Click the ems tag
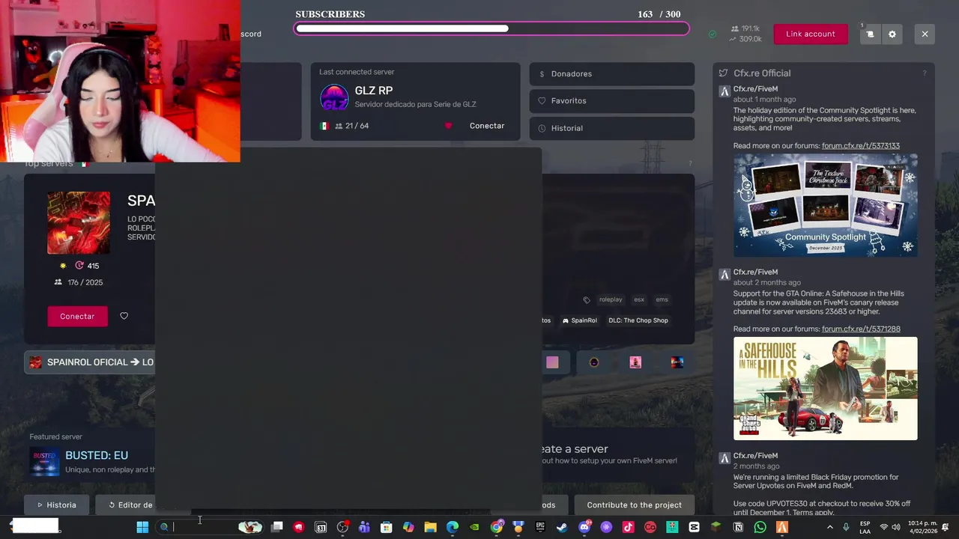This screenshot has height=539, width=959. [x=662, y=299]
